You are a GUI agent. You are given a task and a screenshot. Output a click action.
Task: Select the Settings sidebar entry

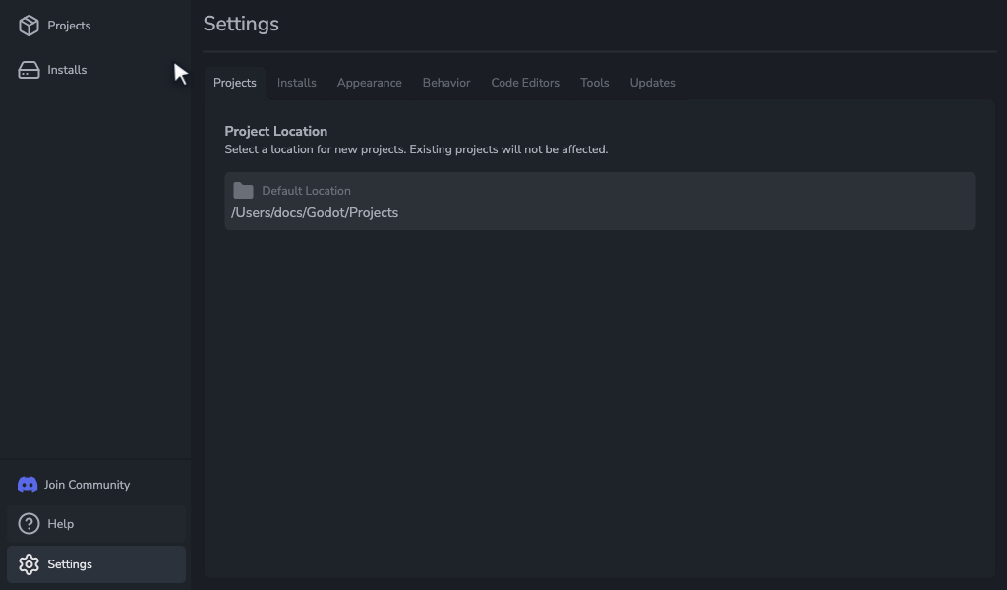[96, 564]
